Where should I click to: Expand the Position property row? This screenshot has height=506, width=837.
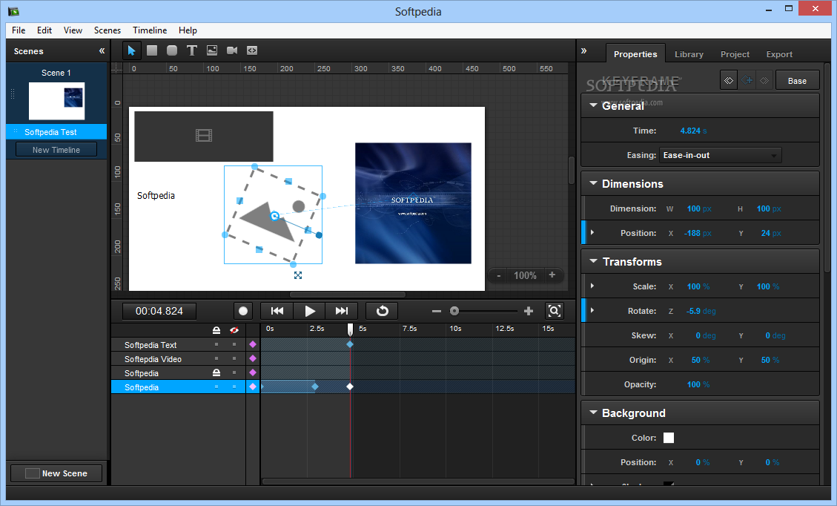pos(592,232)
